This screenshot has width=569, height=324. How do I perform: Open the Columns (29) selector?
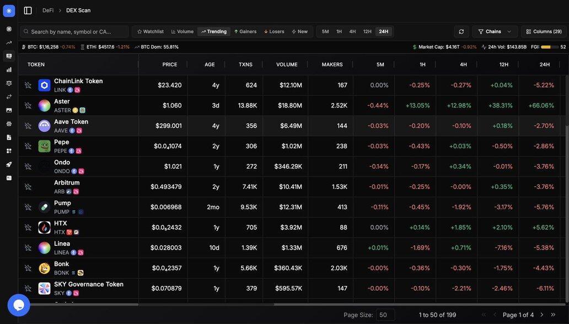click(544, 31)
